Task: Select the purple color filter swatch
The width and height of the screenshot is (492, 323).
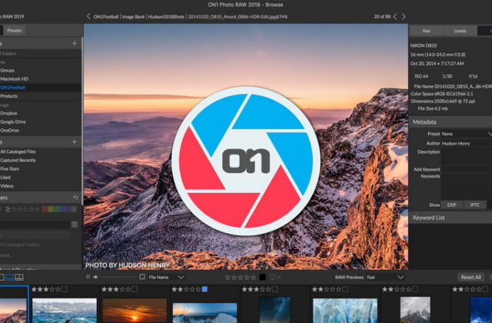Action: point(68,209)
